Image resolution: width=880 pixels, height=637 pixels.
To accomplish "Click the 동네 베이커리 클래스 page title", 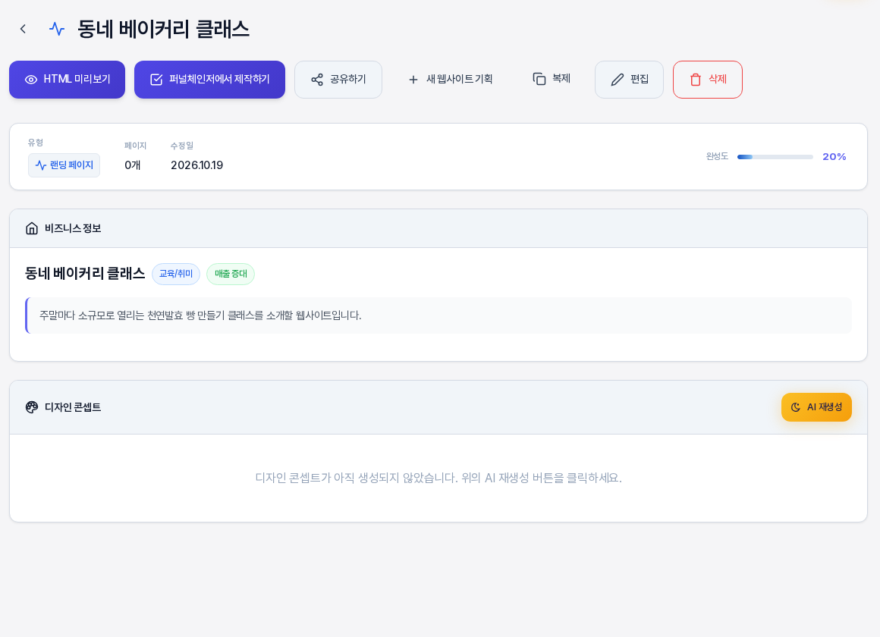I will pos(163,29).
